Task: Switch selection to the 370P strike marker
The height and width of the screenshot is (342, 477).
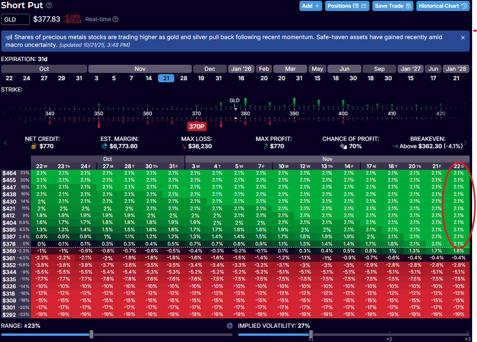Action: tap(196, 126)
